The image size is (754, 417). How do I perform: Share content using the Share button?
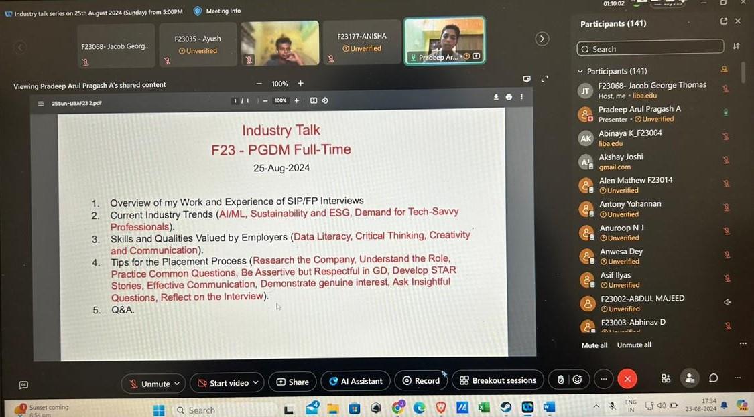[x=292, y=382]
